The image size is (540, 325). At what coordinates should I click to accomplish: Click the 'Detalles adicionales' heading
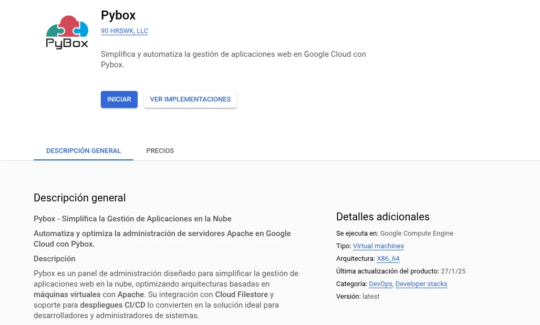382,217
